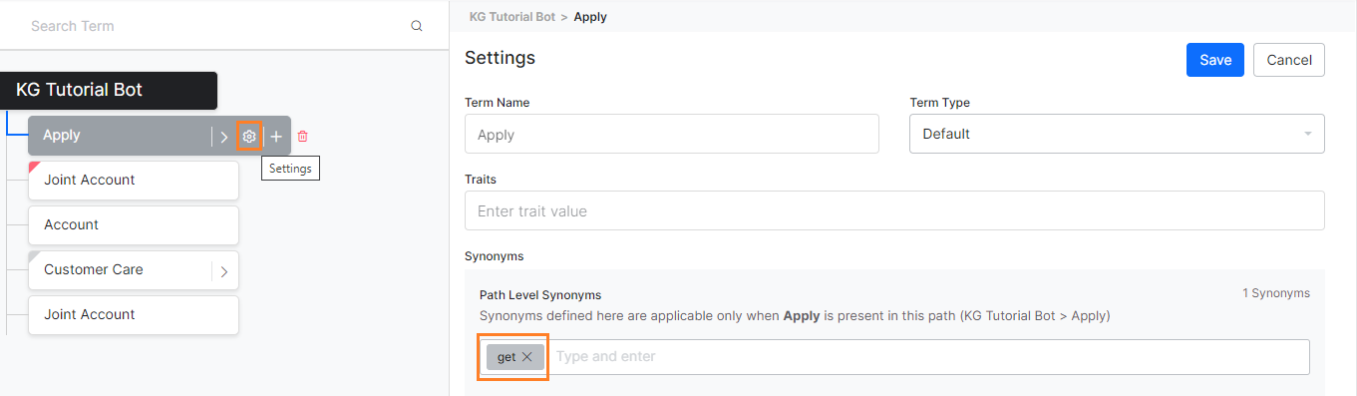Add child node with plus icon

(276, 137)
